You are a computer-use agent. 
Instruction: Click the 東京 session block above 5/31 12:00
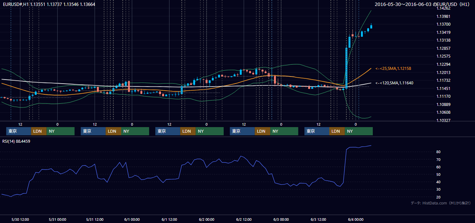[x=93, y=131]
